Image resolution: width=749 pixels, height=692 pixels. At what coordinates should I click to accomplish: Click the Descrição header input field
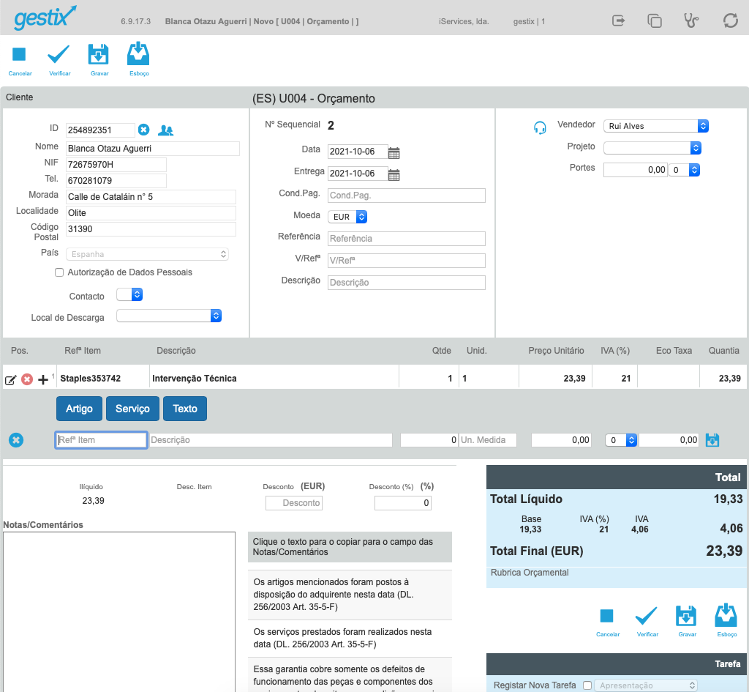(407, 283)
